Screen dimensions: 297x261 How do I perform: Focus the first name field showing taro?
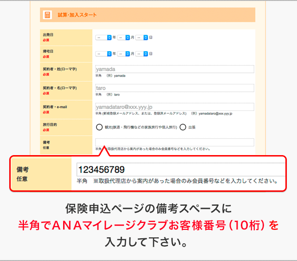click(x=174, y=88)
